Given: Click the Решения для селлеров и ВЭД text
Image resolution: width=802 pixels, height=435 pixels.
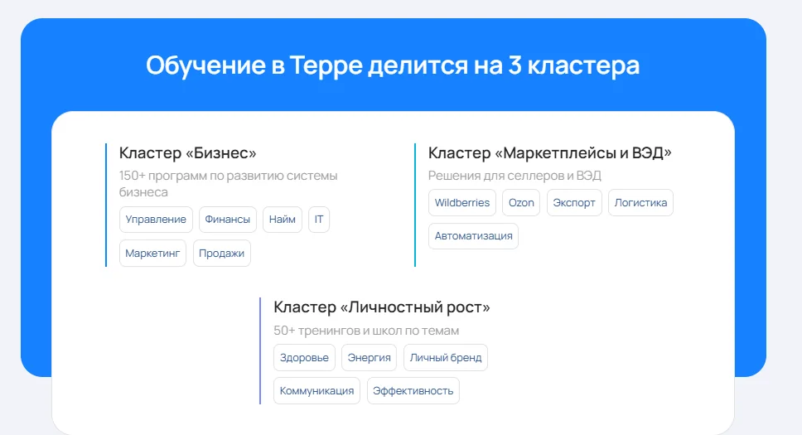Looking at the screenshot, I should click(515, 176).
